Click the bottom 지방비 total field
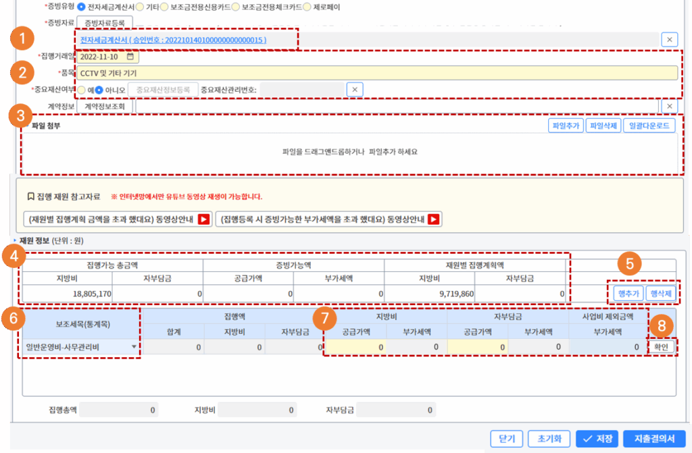 [257, 410]
